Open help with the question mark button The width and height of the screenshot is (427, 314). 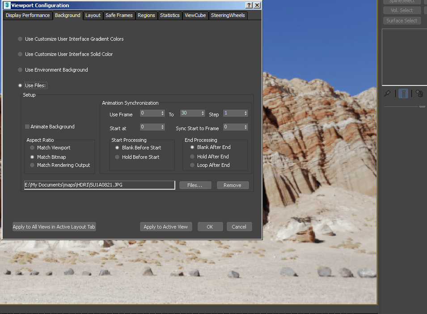coord(249,5)
